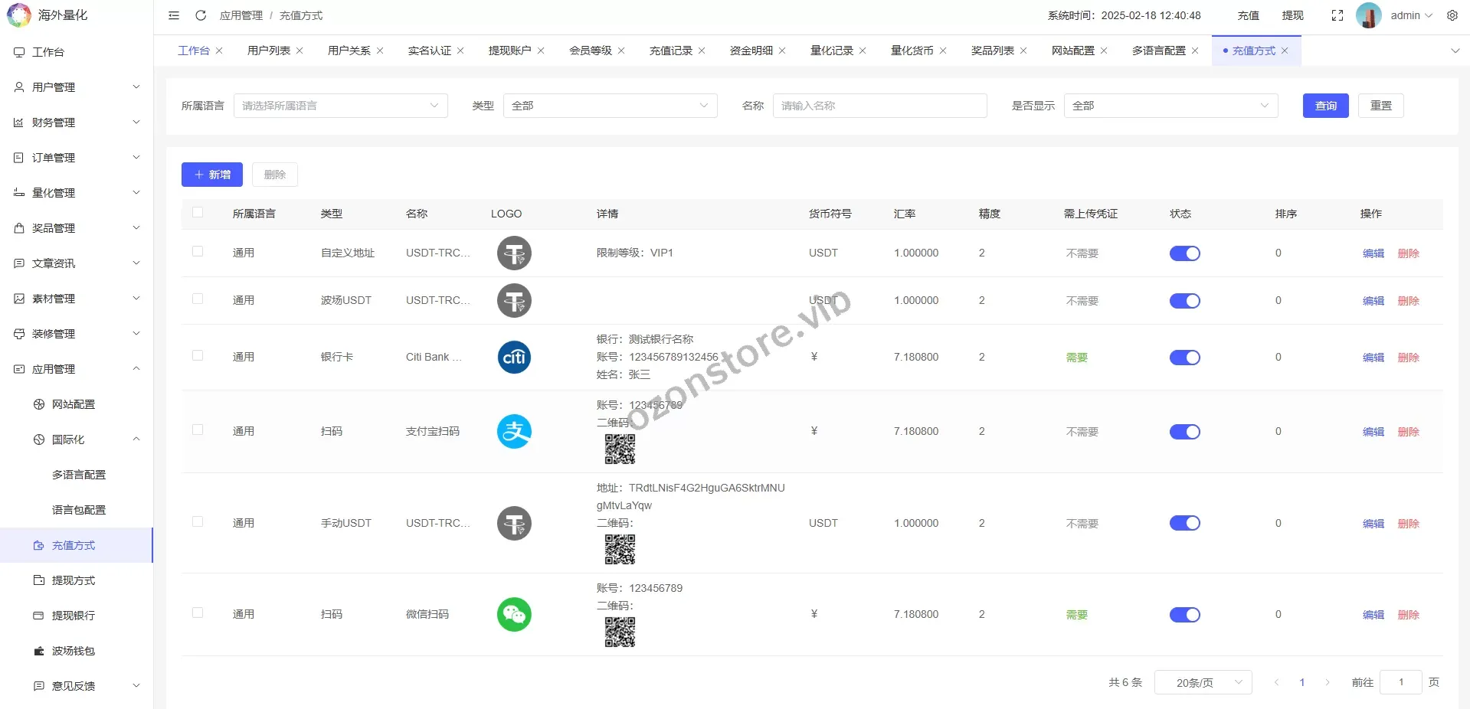
Task: Click the WeChat logo in the 微信扫码 row
Action: 513,614
